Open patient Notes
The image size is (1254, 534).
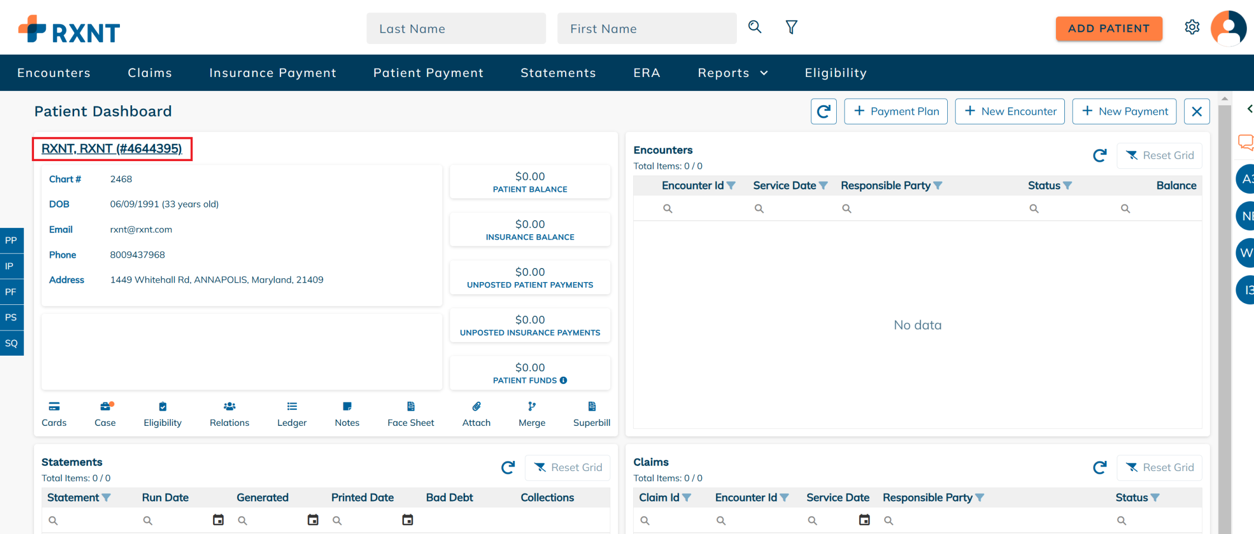(347, 414)
